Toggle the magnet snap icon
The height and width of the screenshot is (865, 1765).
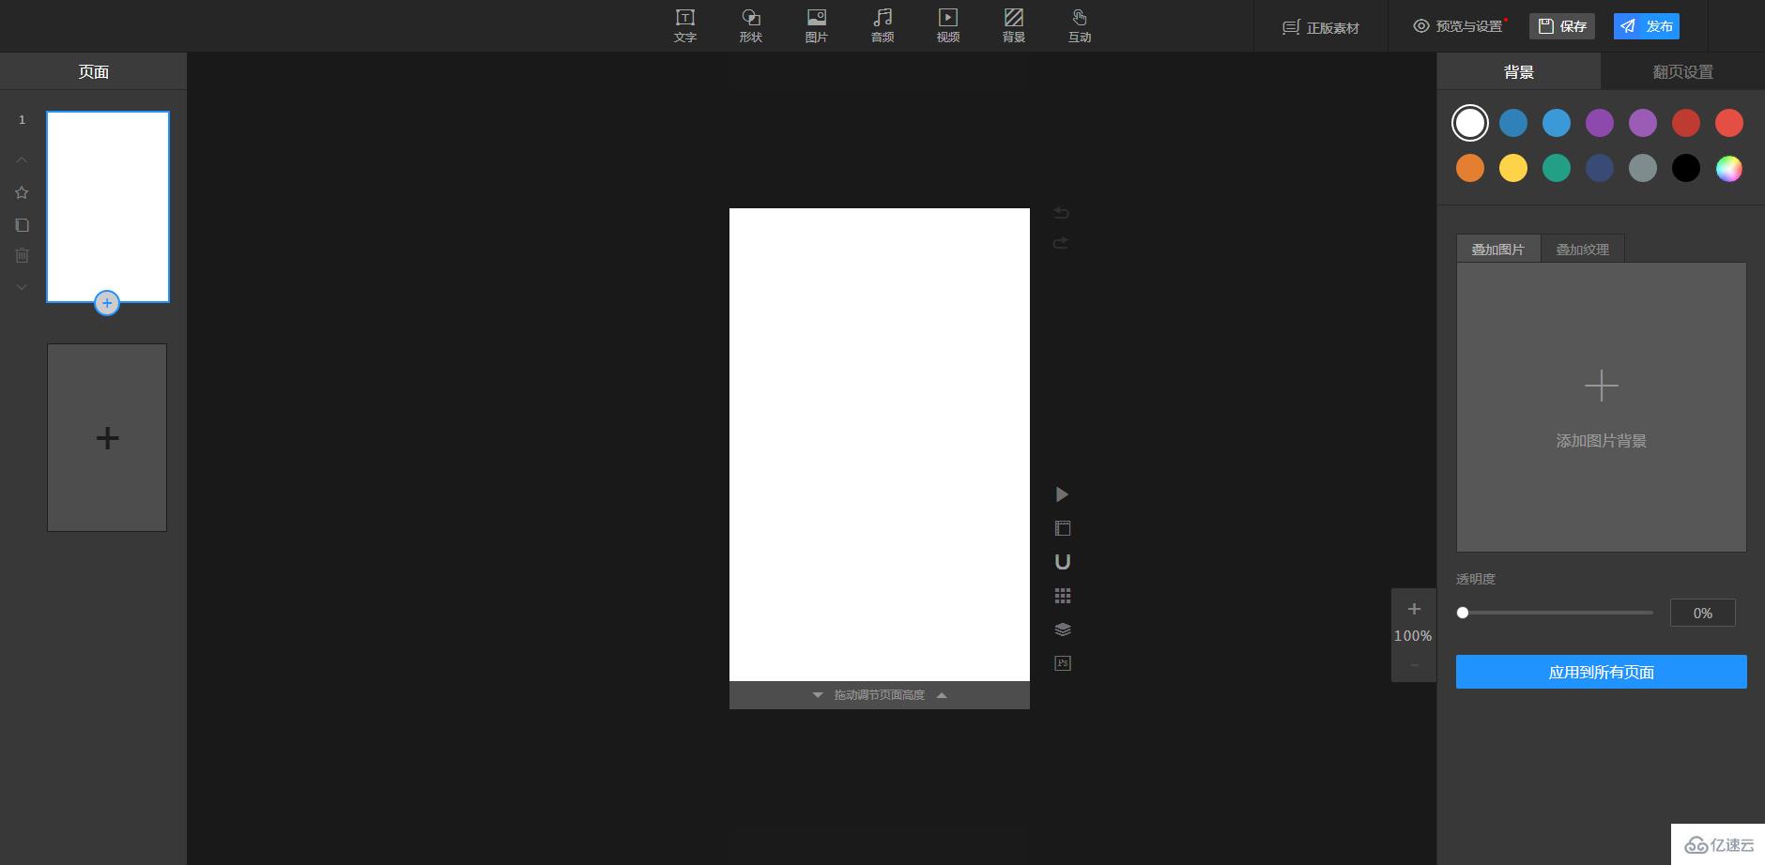pyautogui.click(x=1063, y=562)
